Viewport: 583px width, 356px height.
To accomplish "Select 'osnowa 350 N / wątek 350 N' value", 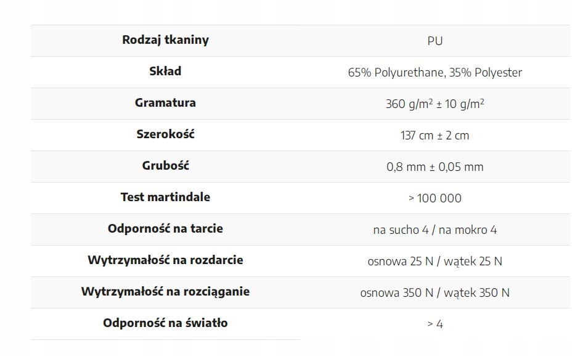I will (434, 293).
